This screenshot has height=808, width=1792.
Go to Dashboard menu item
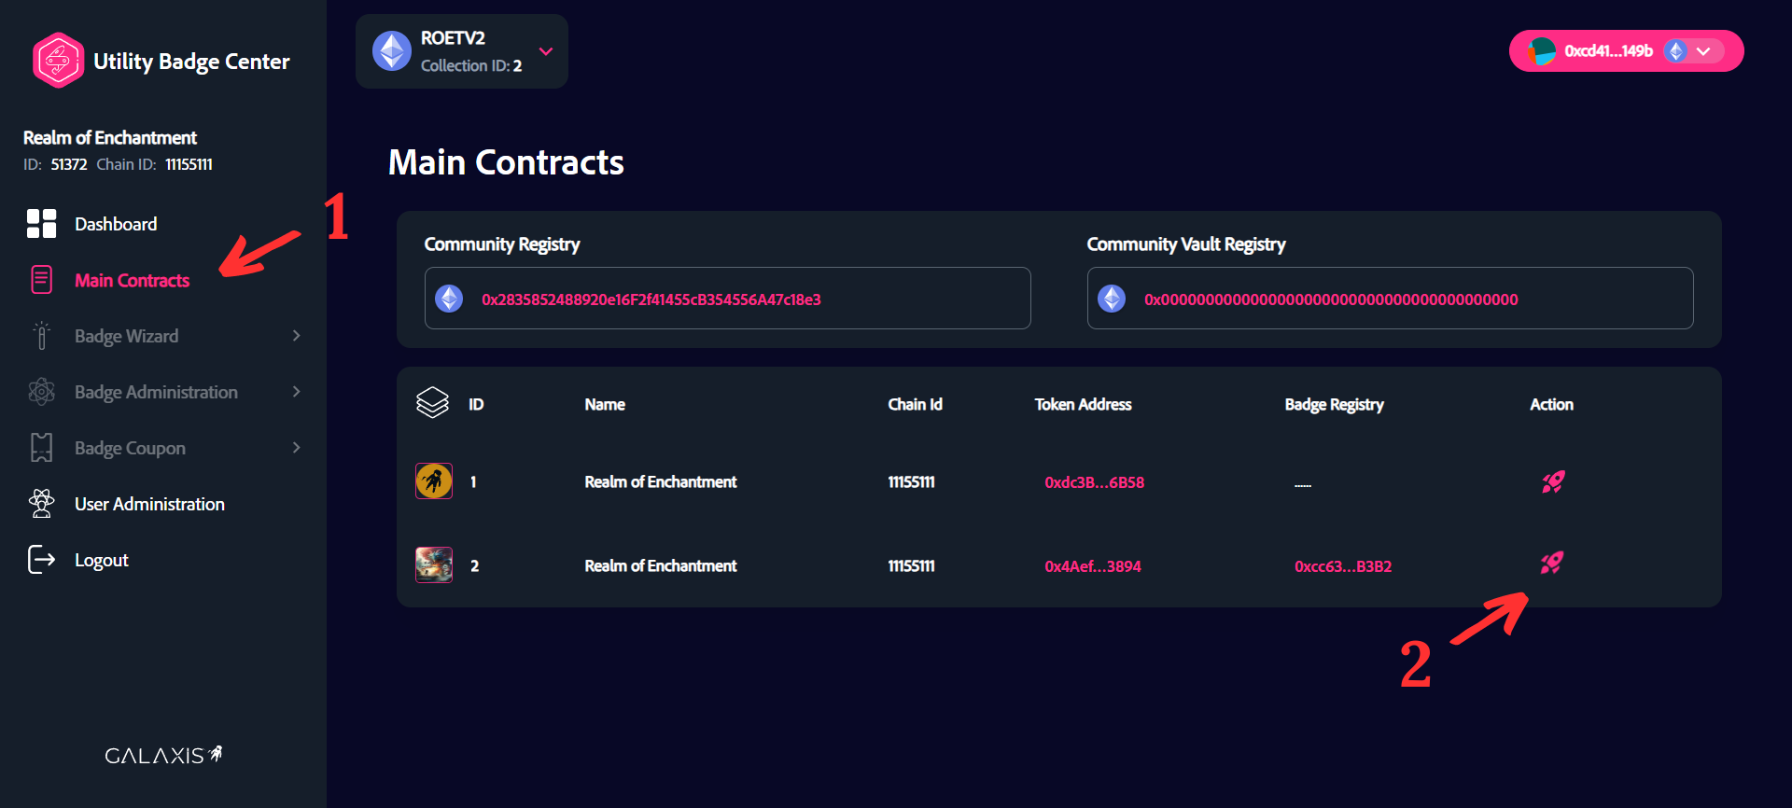tap(116, 225)
